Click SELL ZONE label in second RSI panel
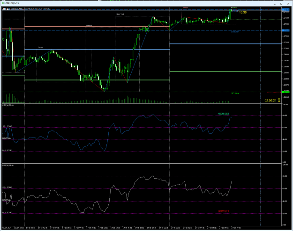The width and height of the screenshot is (293, 231). tap(7, 188)
